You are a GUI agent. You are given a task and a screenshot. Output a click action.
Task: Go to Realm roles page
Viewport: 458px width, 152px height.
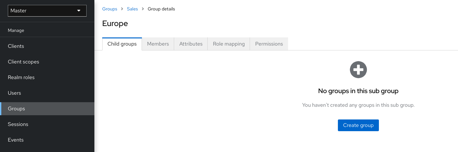point(21,77)
